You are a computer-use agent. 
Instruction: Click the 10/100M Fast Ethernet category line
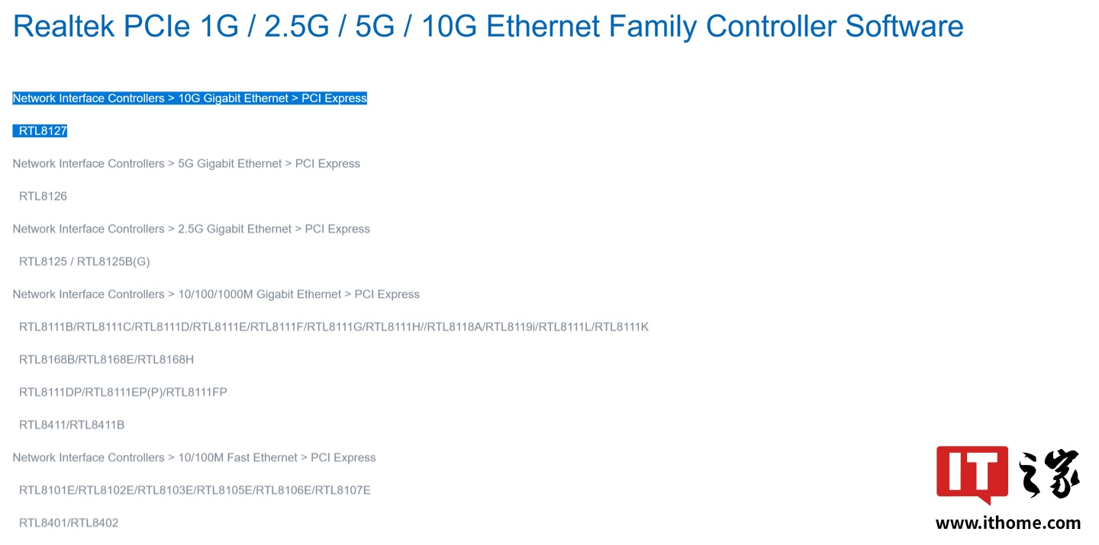click(x=195, y=457)
